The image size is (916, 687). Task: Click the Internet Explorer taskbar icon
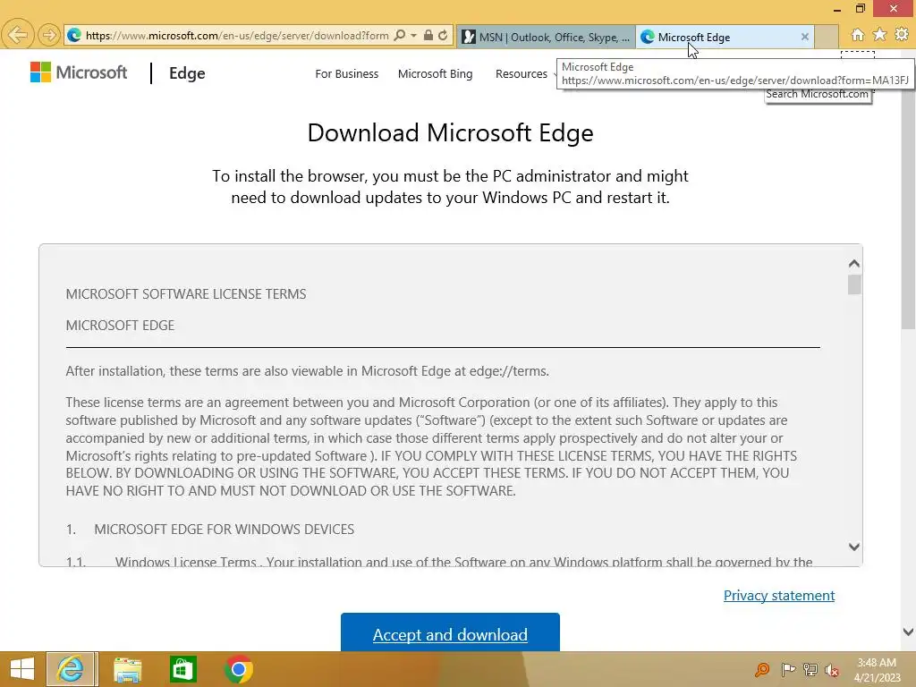pyautogui.click(x=72, y=669)
